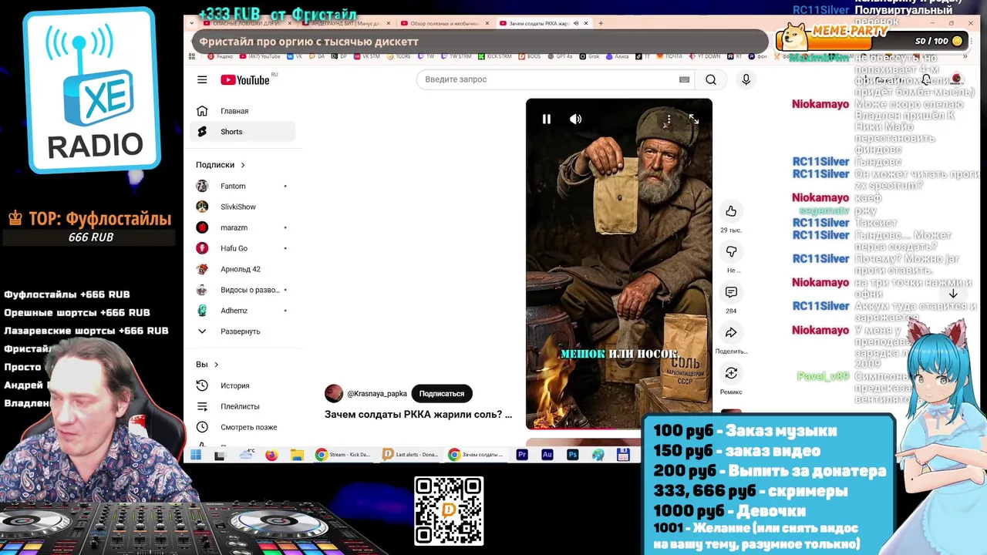The width and height of the screenshot is (987, 555).
Task: Open the 'Видосы о разво...' channel
Action: 242,290
